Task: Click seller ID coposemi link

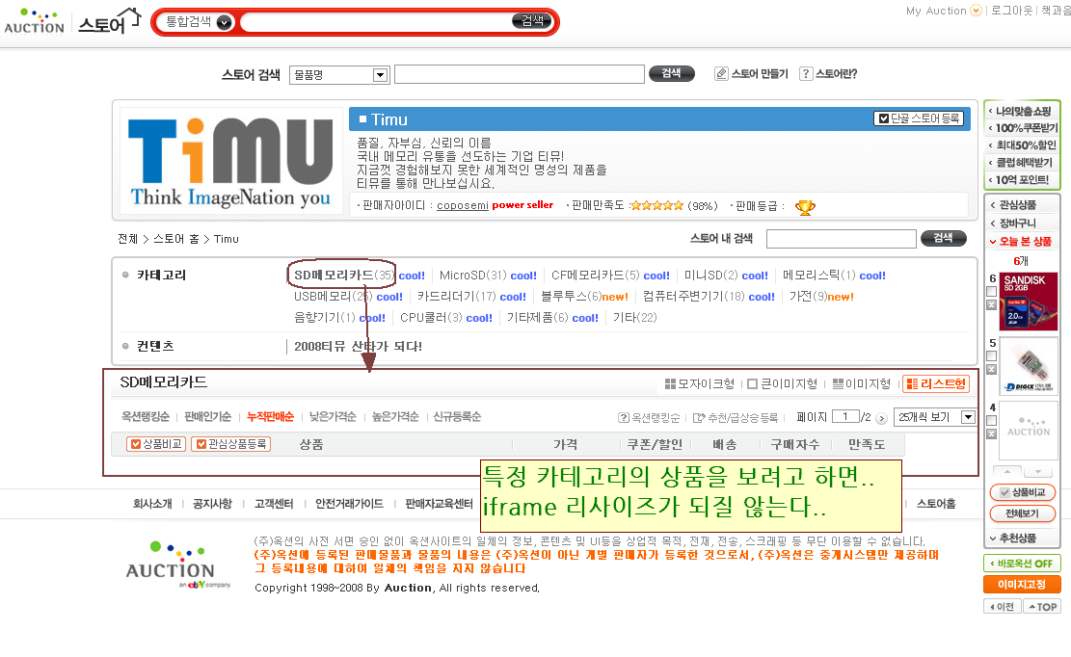Action: pos(463,205)
